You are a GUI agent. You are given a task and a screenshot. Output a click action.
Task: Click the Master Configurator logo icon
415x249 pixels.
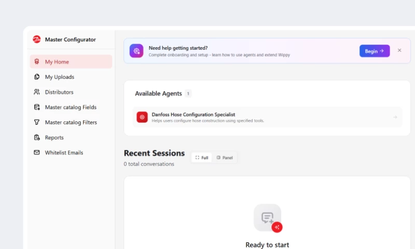[x=36, y=39]
